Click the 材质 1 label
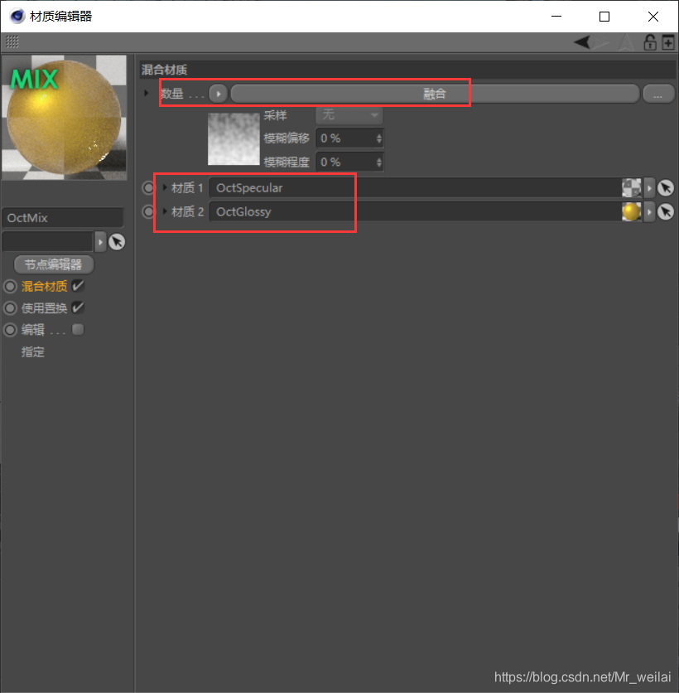Viewport: 679px width, 693px height. [187, 188]
